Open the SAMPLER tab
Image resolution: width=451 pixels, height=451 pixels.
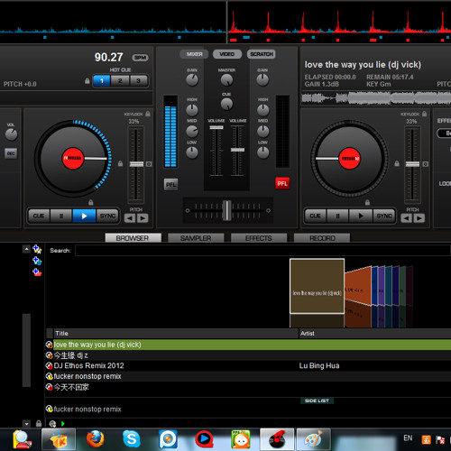point(196,238)
